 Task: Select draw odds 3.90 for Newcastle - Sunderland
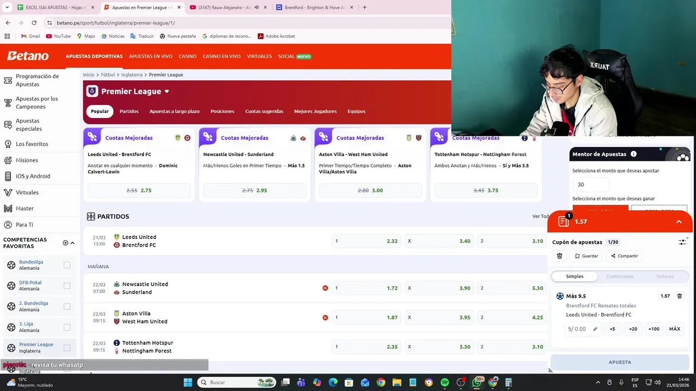[439, 288]
